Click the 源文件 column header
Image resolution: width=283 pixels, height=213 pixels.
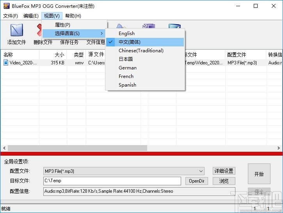point(96,55)
